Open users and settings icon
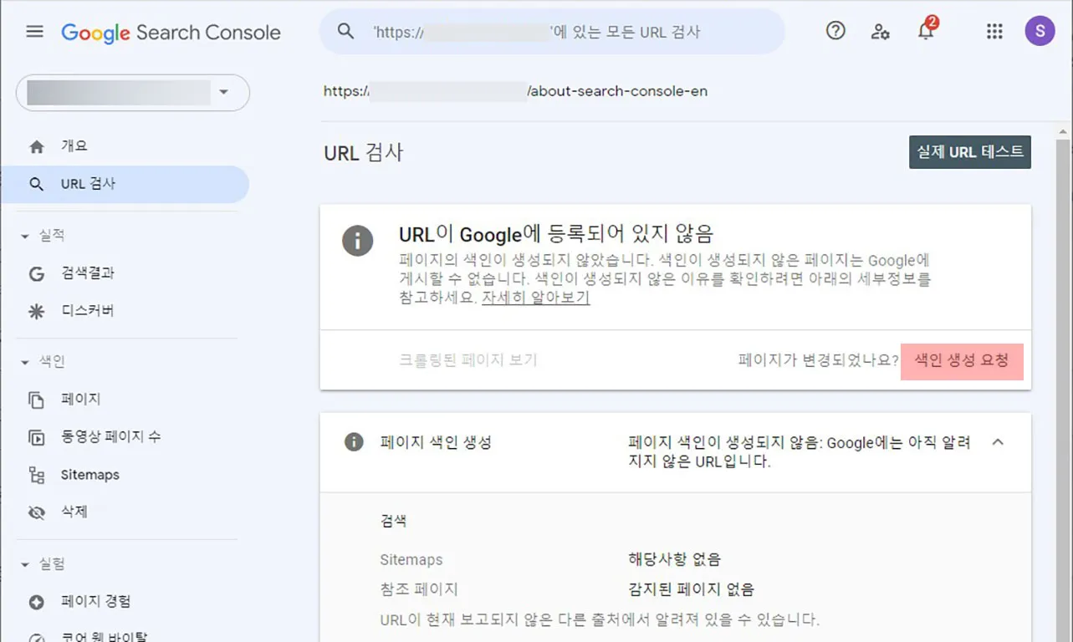Screen dimensions: 1073x642 880,32
